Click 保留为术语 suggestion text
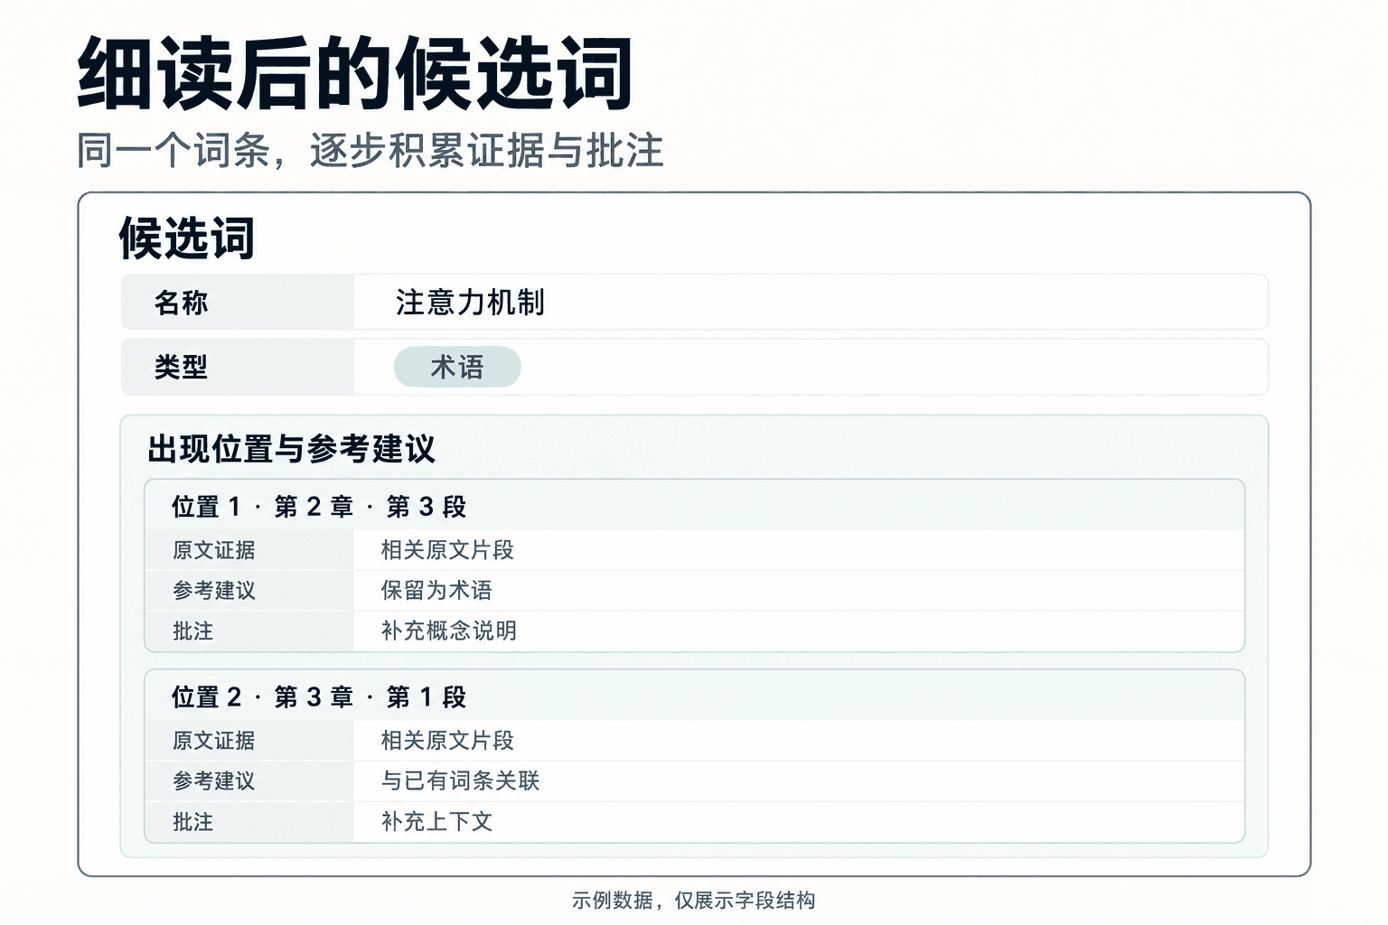The height and width of the screenshot is (925, 1388). 436,591
